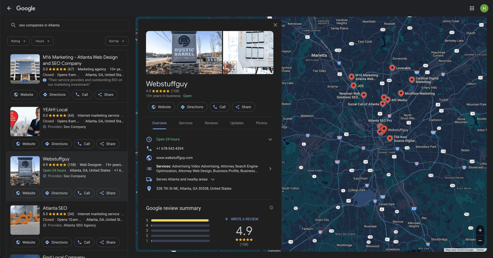Click the 4-star rating bar
This screenshot has width=493, height=258.
[x=180, y=226]
